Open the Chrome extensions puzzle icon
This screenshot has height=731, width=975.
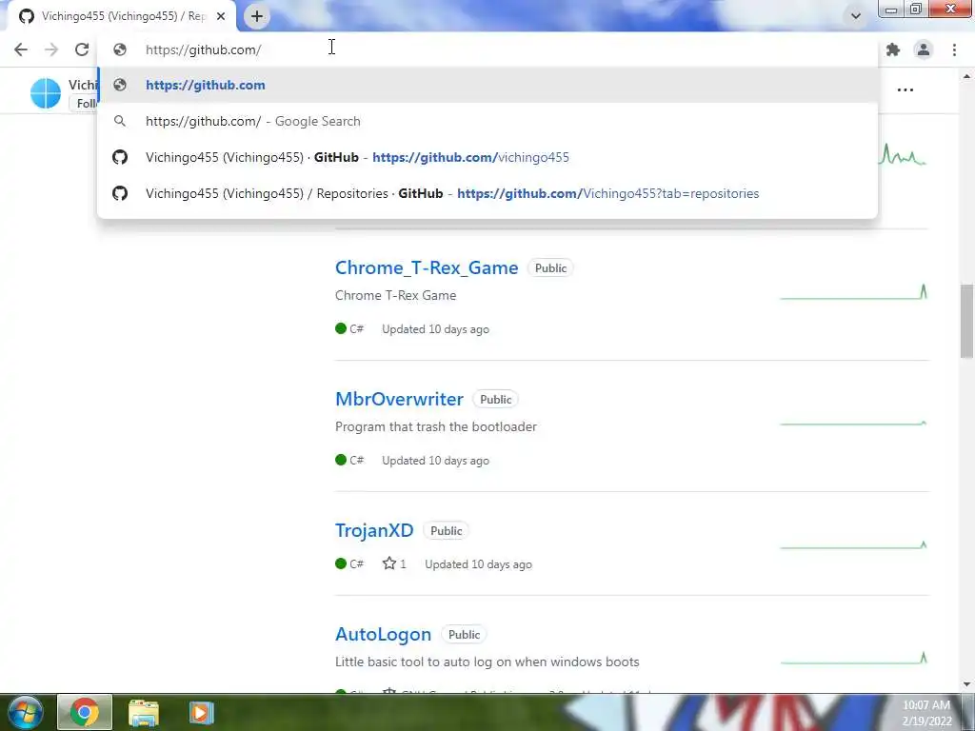(893, 49)
